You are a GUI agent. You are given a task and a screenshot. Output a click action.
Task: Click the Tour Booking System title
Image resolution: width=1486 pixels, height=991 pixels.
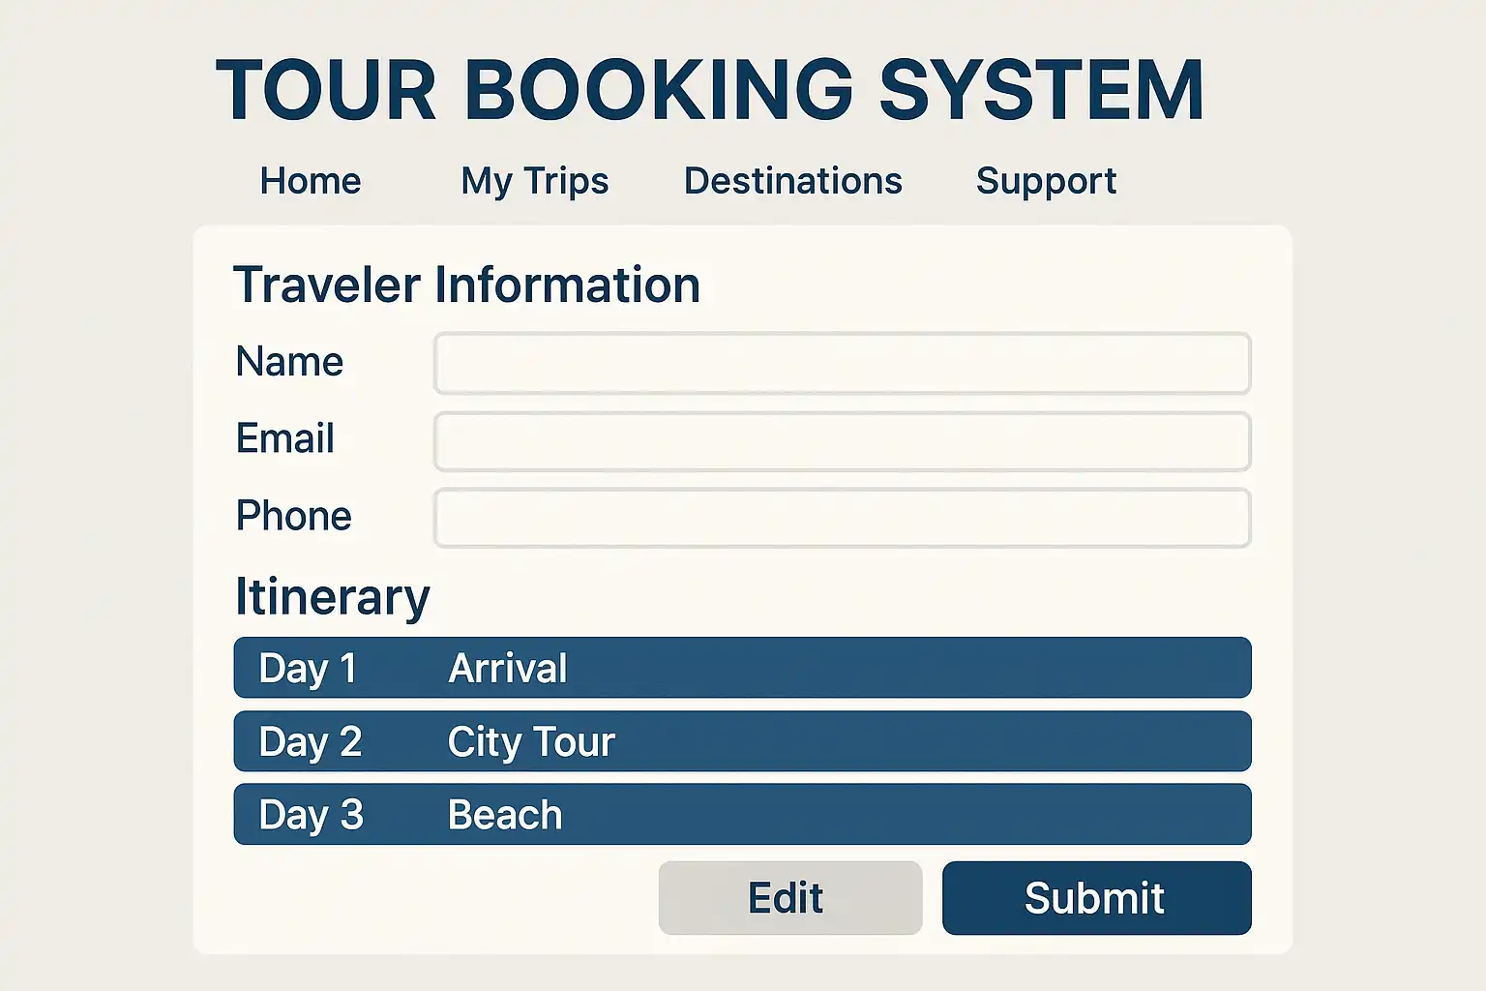coord(709,90)
